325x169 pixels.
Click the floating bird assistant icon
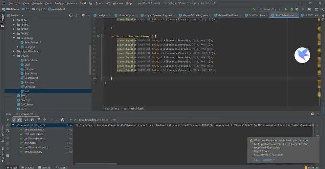302,55
